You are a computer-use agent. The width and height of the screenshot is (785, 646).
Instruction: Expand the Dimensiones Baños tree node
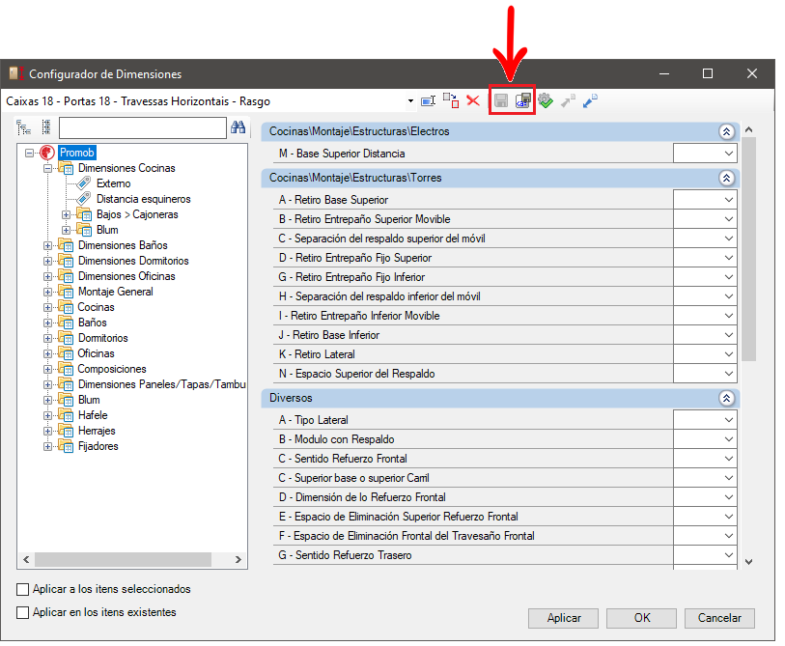click(47, 245)
